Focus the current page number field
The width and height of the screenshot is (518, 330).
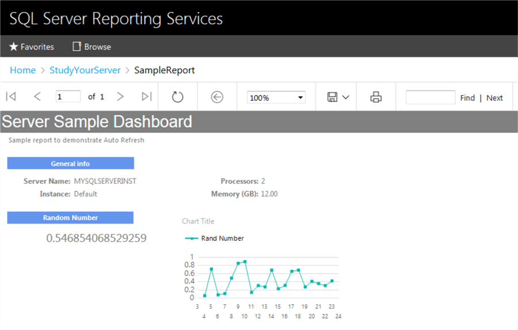click(68, 97)
